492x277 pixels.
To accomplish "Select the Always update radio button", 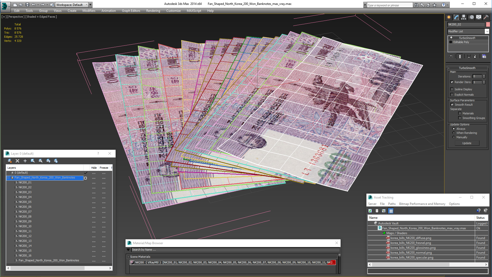I will coord(454,129).
